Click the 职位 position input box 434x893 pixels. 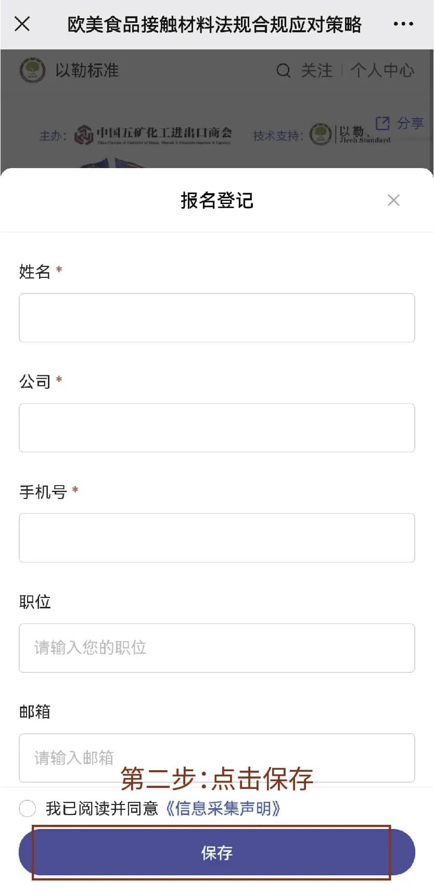[216, 648]
